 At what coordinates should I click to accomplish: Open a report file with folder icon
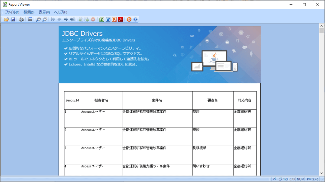pos(6,19)
